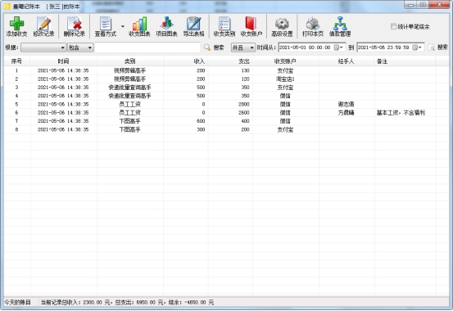This screenshot has width=453, height=311.
Task: Open the start date calendar dropdown
Action: pos(338,47)
